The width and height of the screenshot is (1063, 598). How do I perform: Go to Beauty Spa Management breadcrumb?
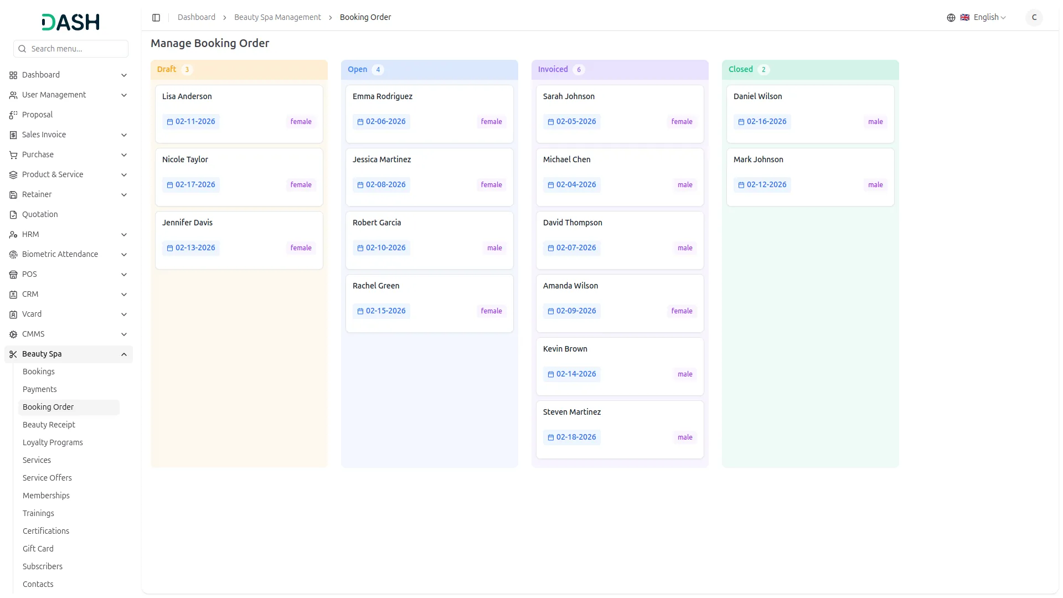coord(277,18)
